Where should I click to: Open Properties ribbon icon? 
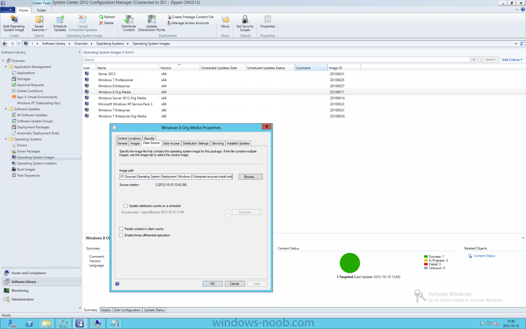(267, 22)
